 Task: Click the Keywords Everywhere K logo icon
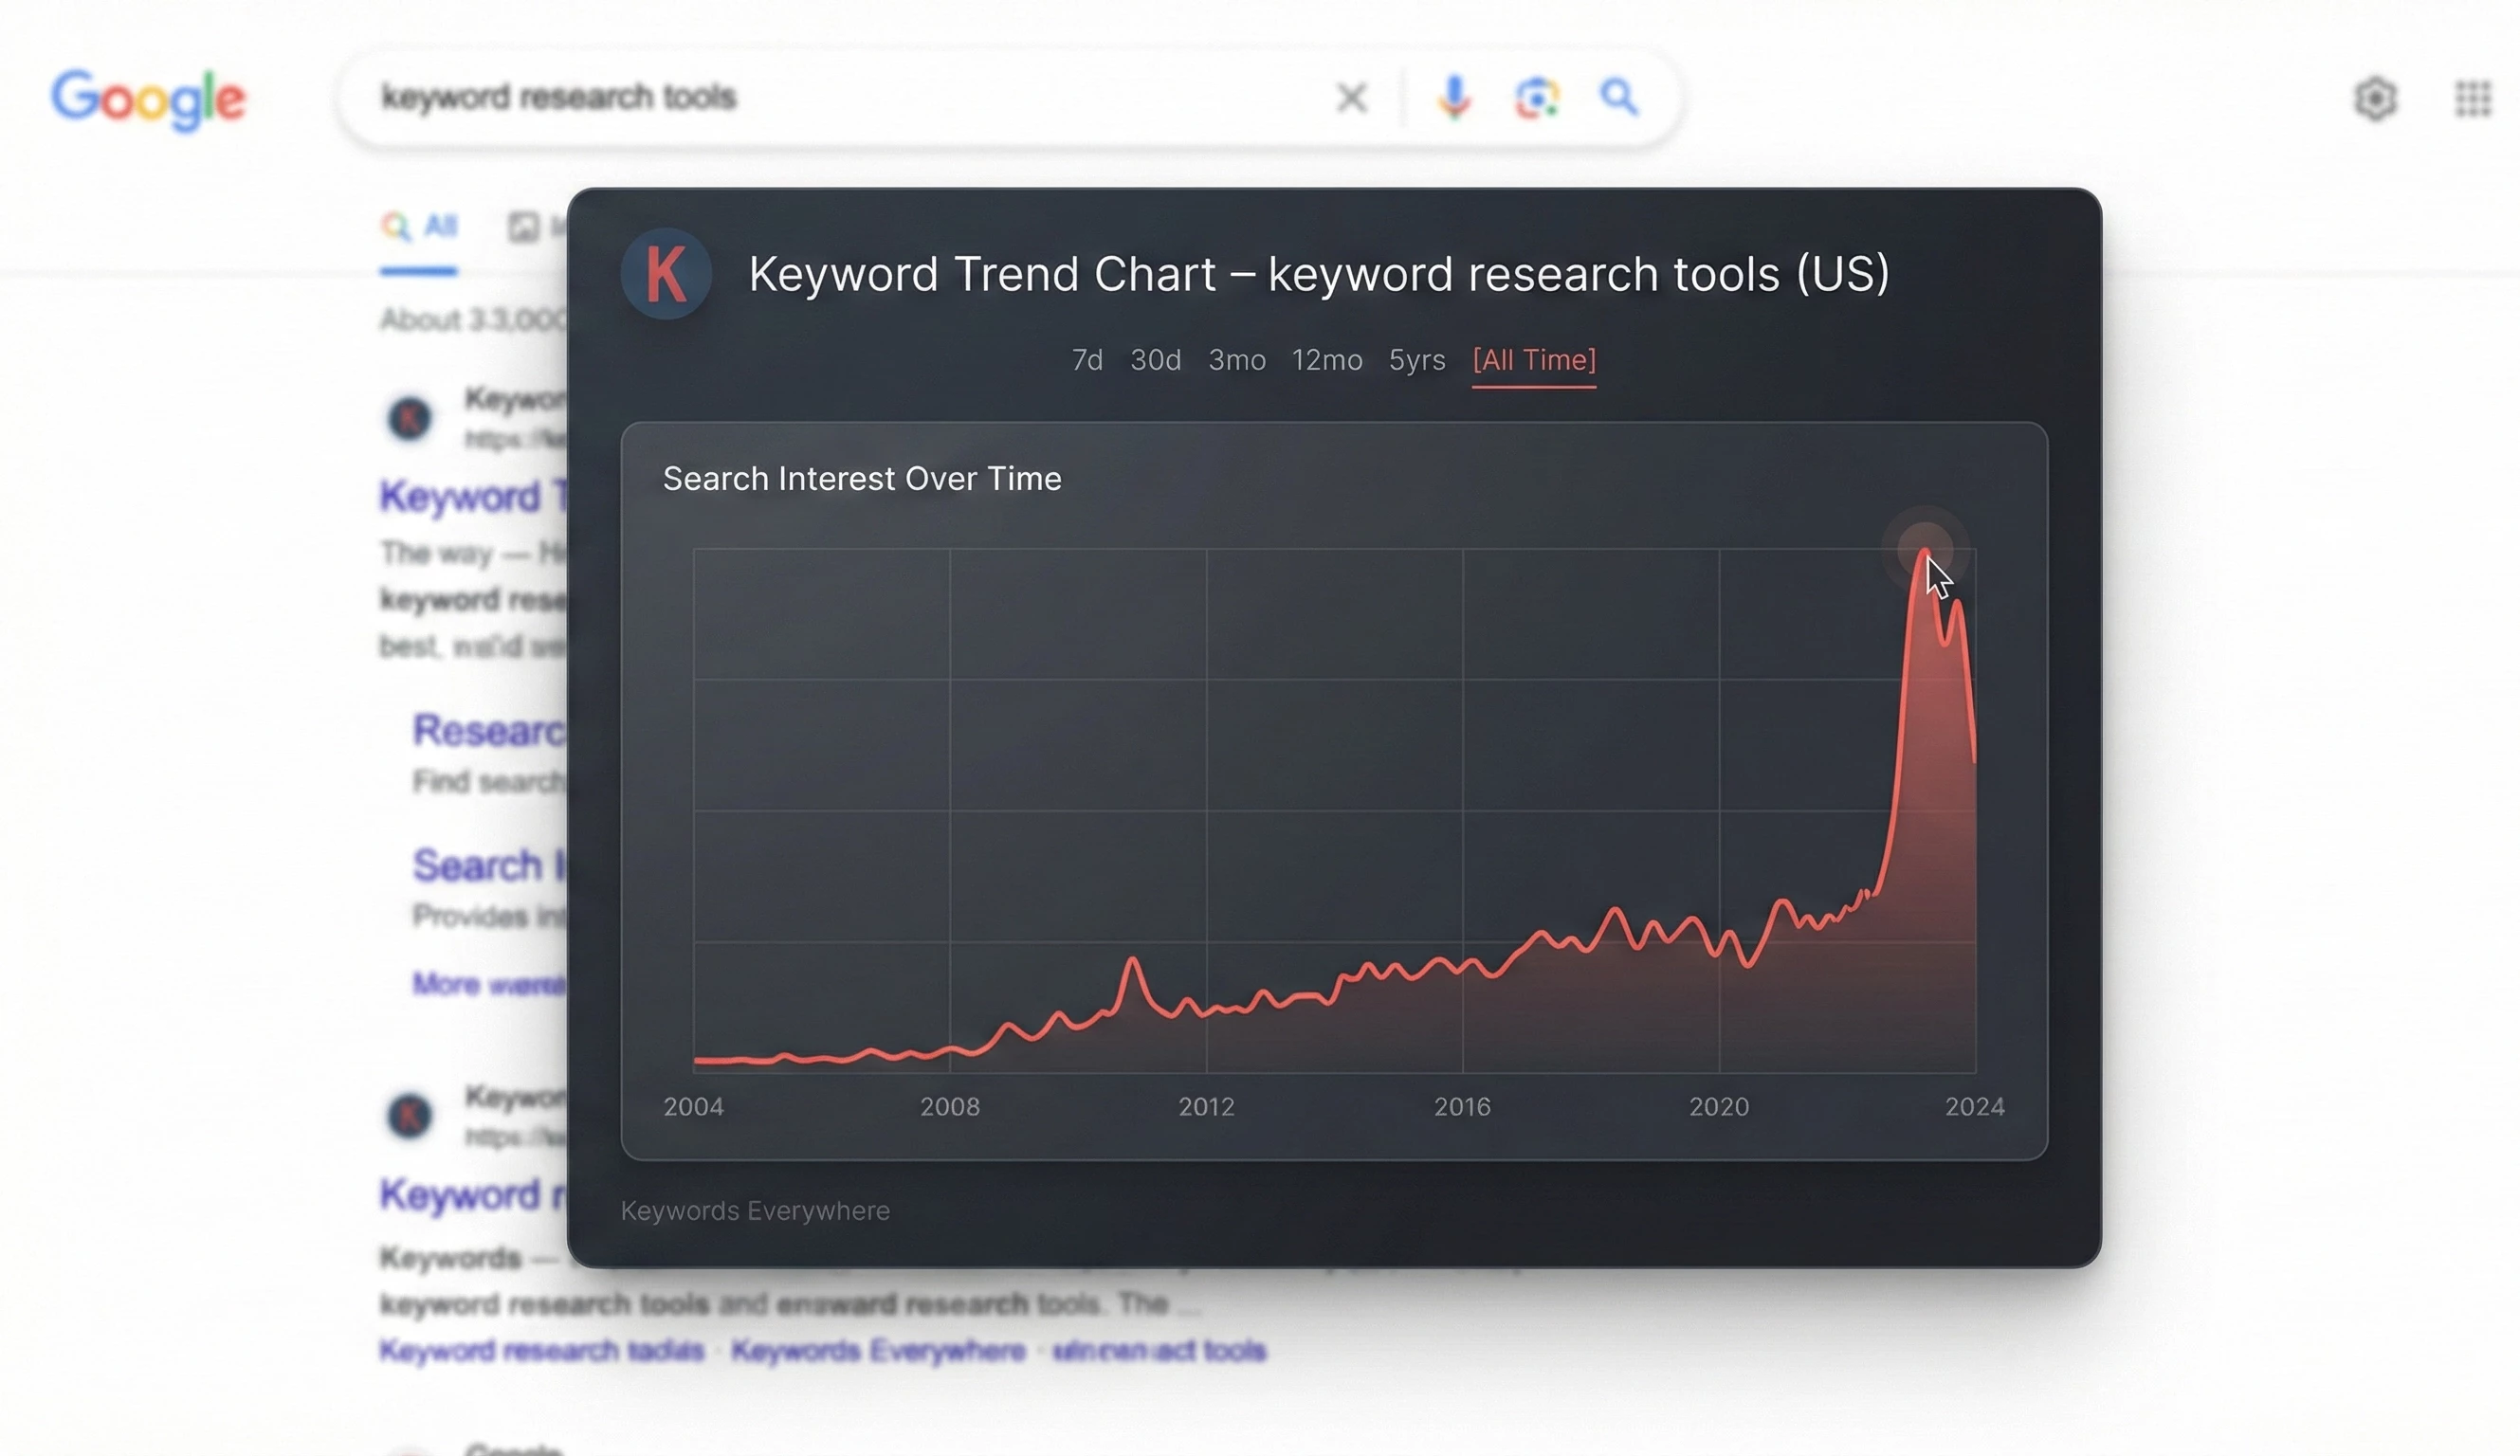666,273
